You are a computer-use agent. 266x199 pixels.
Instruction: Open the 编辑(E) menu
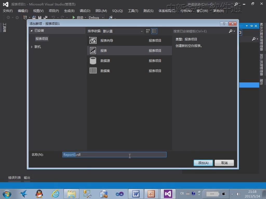point(23,11)
